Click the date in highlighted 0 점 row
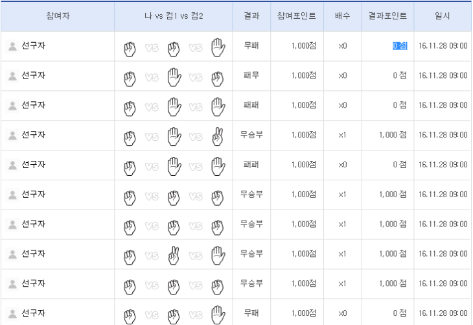This screenshot has height=325, width=473. (443, 46)
